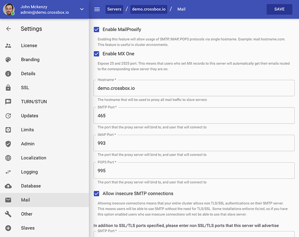This screenshot has width=299, height=237.
Task: Click the Localization globe icon
Action: [x=8, y=158]
